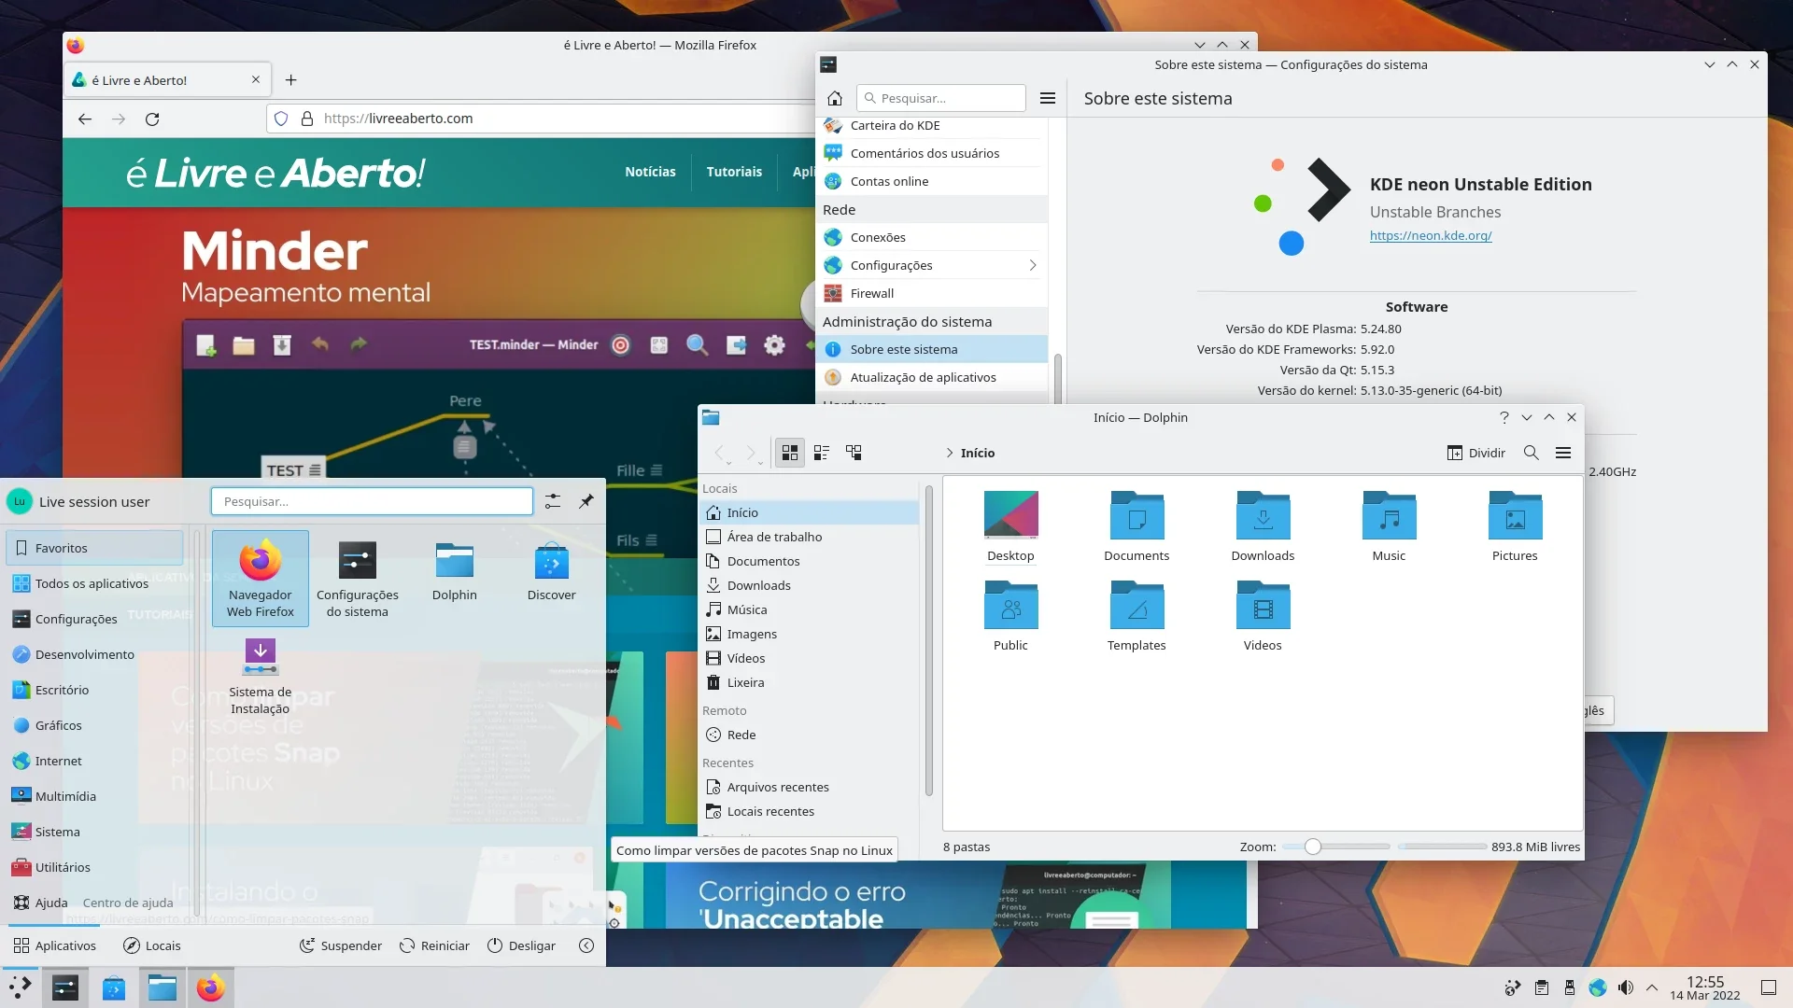
Task: Select the Utilitários category
Action: click(x=94, y=867)
